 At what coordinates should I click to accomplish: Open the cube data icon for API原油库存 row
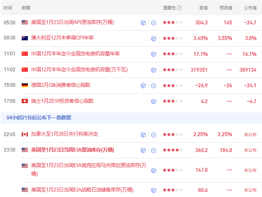pyautogui.click(x=143, y=23)
